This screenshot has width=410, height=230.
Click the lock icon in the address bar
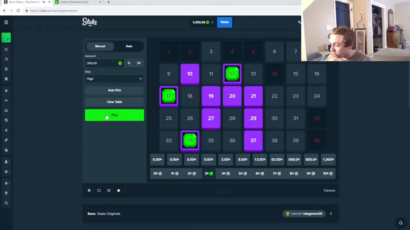26,11
